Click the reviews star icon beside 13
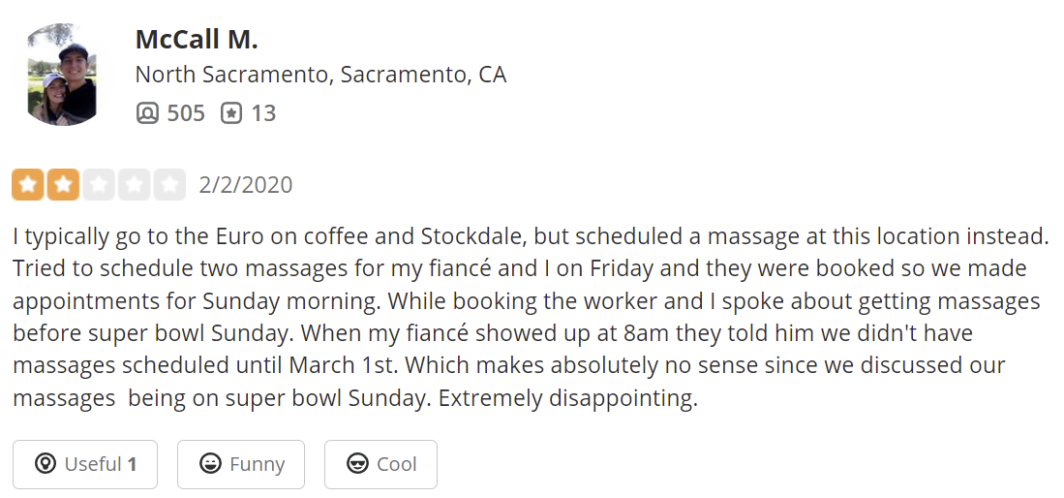 click(230, 113)
